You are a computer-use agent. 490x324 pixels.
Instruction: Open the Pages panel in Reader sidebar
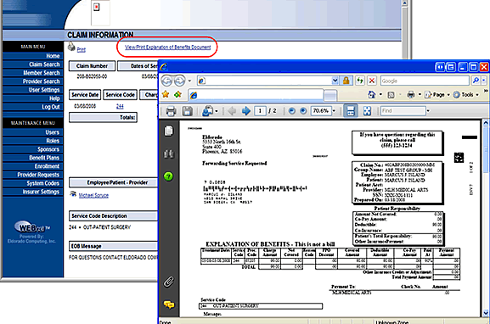click(x=168, y=131)
